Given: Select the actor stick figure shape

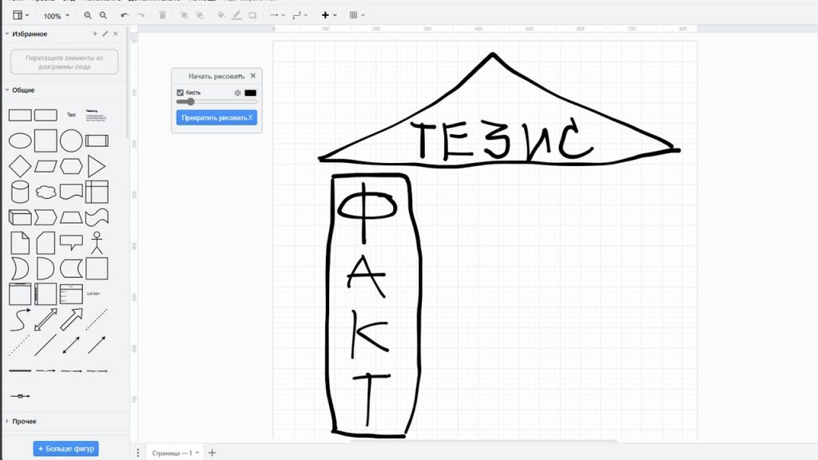Looking at the screenshot, I should pyautogui.click(x=97, y=243).
